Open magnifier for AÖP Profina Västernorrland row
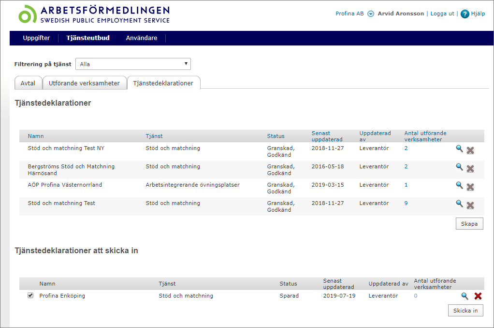The height and width of the screenshot is (328, 494). tap(459, 185)
